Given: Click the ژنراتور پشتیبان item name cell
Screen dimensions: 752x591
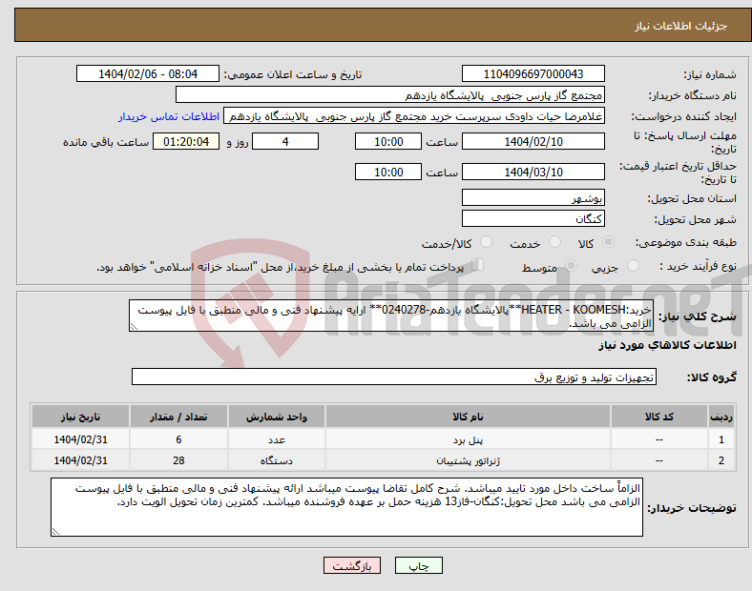Looking at the screenshot, I should pyautogui.click(x=468, y=460).
